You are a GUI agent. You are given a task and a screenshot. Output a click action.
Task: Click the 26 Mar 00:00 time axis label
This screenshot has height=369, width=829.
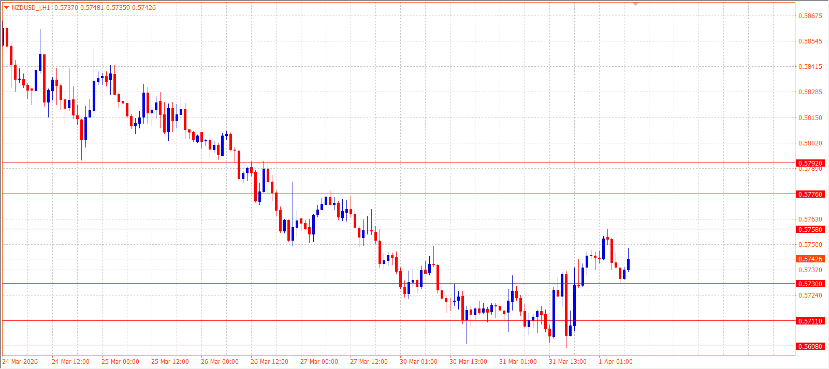(220, 362)
